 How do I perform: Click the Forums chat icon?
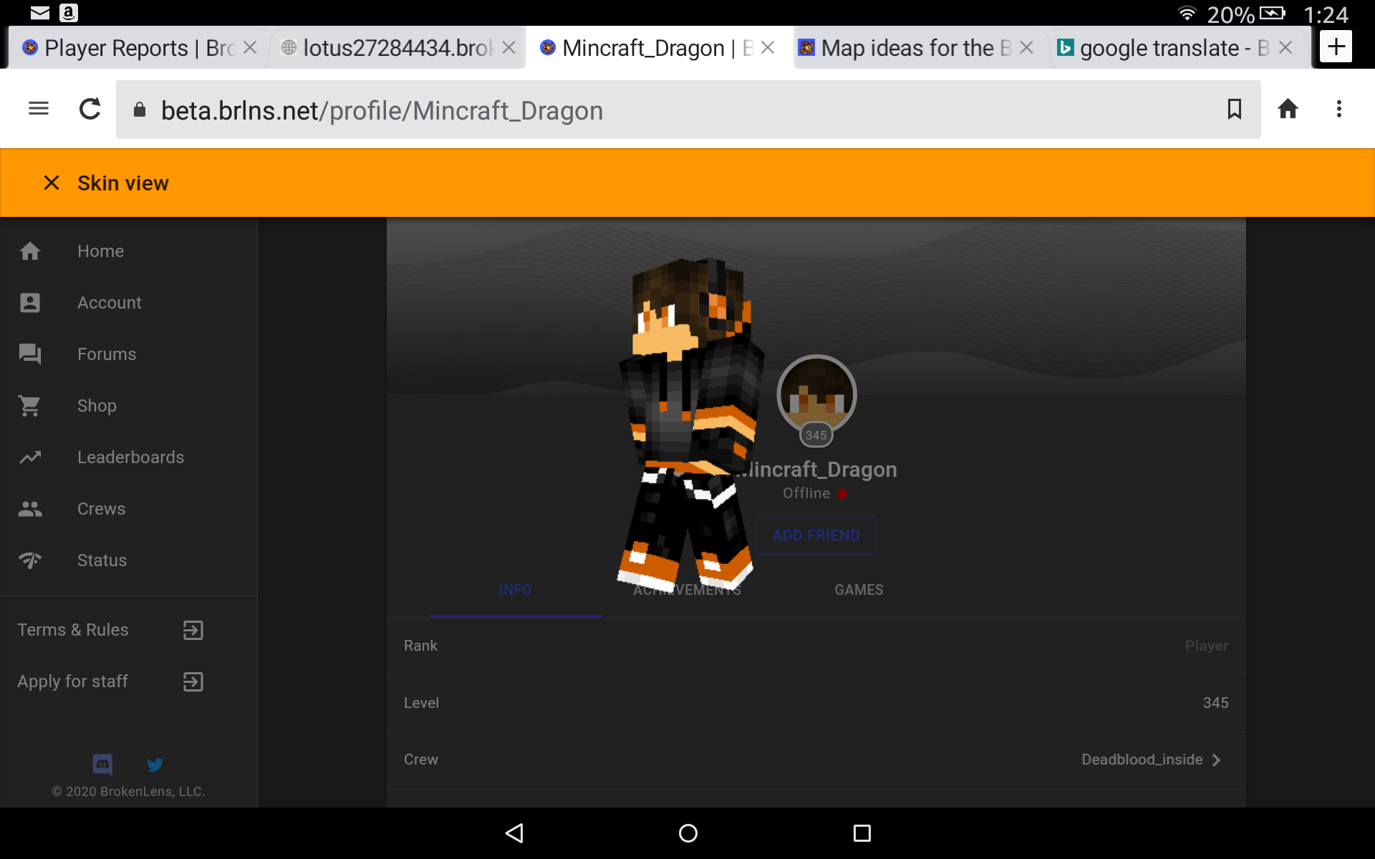click(x=30, y=354)
